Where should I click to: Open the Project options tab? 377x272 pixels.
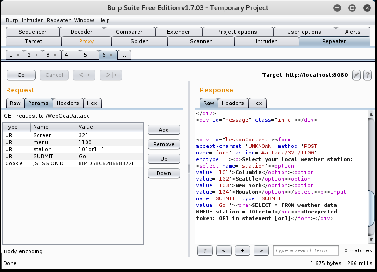pos(238,32)
